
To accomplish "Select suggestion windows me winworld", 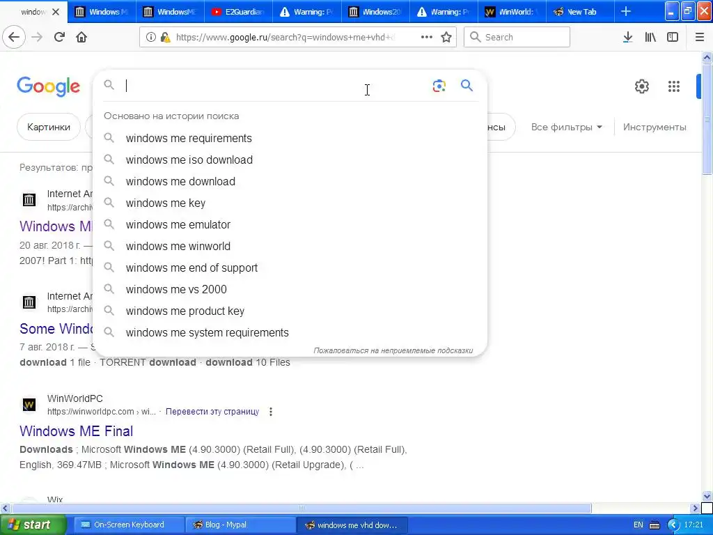I will pos(290,246).
